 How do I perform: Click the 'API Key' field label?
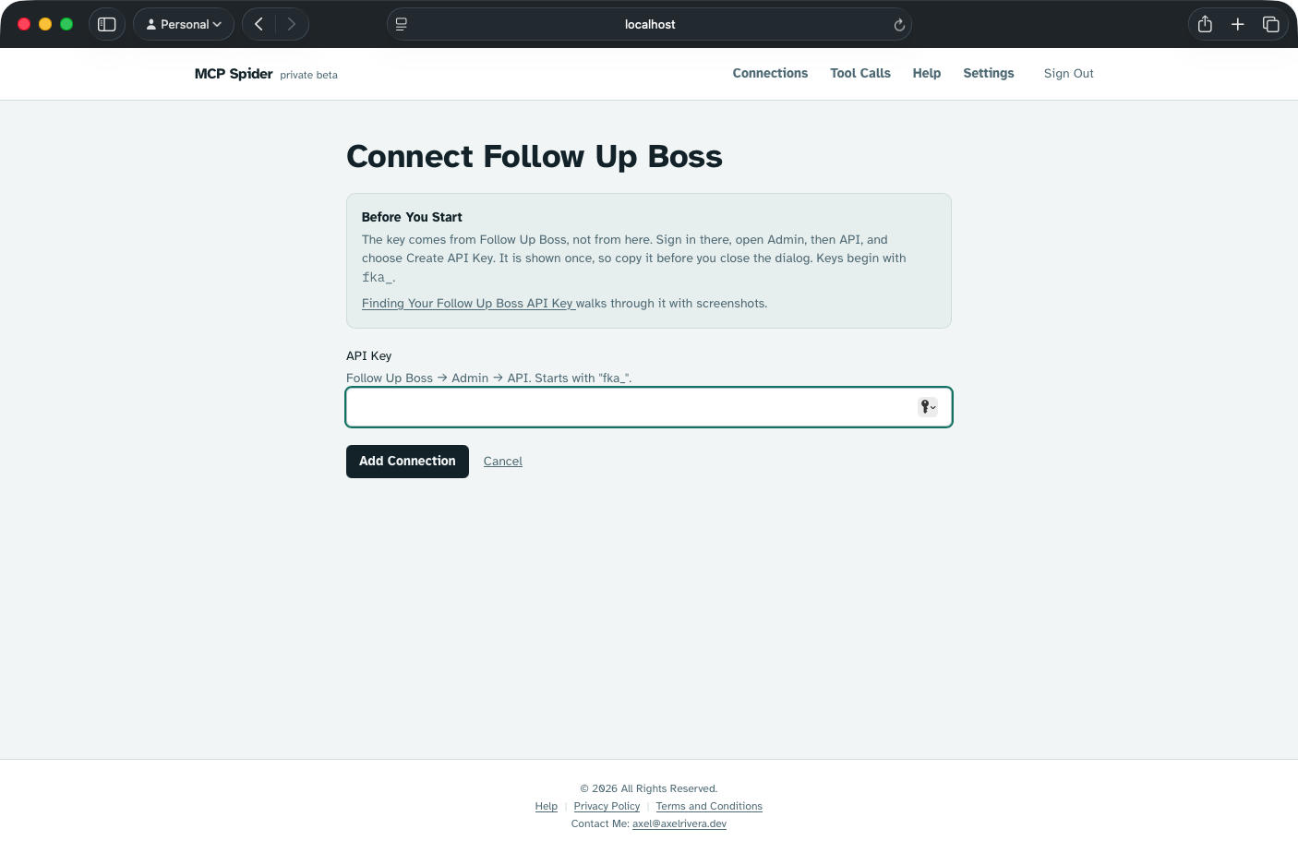[x=369, y=355]
